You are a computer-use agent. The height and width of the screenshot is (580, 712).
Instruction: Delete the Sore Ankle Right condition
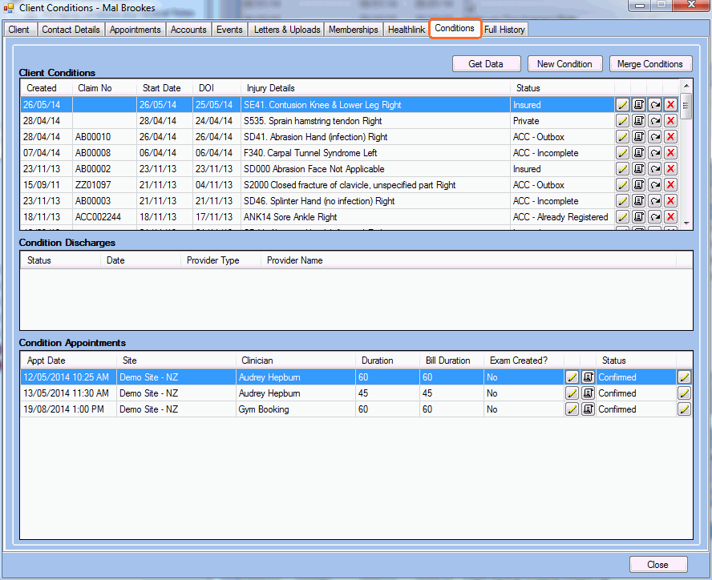click(x=670, y=217)
